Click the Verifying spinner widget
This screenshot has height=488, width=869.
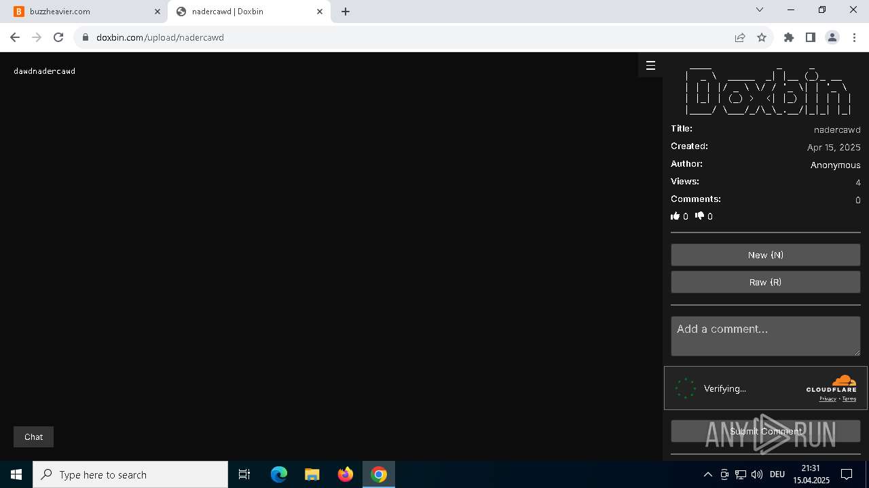click(686, 388)
